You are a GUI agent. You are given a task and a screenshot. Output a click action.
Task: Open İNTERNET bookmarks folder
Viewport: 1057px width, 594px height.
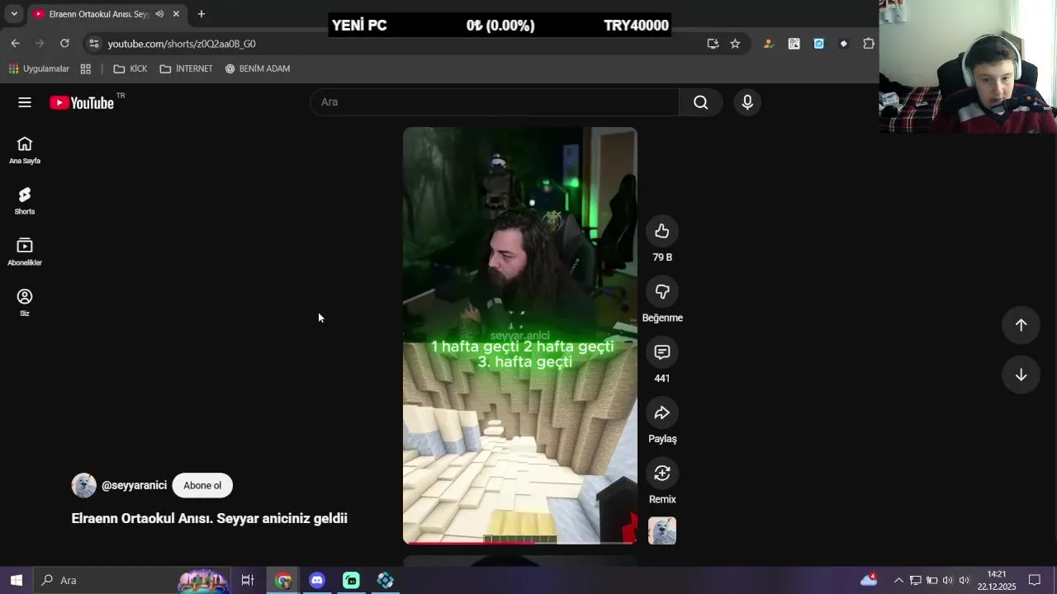[187, 68]
